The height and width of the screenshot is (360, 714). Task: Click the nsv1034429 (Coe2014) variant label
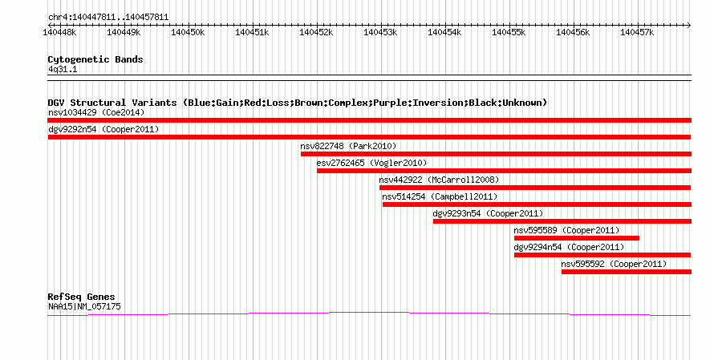coord(96,112)
